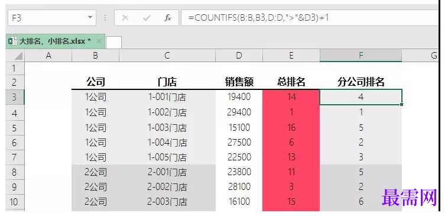Click sales value 15100
The height and width of the screenshot is (216, 448).
coord(239,127)
